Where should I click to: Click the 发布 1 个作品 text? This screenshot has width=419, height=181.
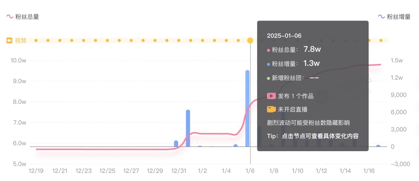point(296,96)
